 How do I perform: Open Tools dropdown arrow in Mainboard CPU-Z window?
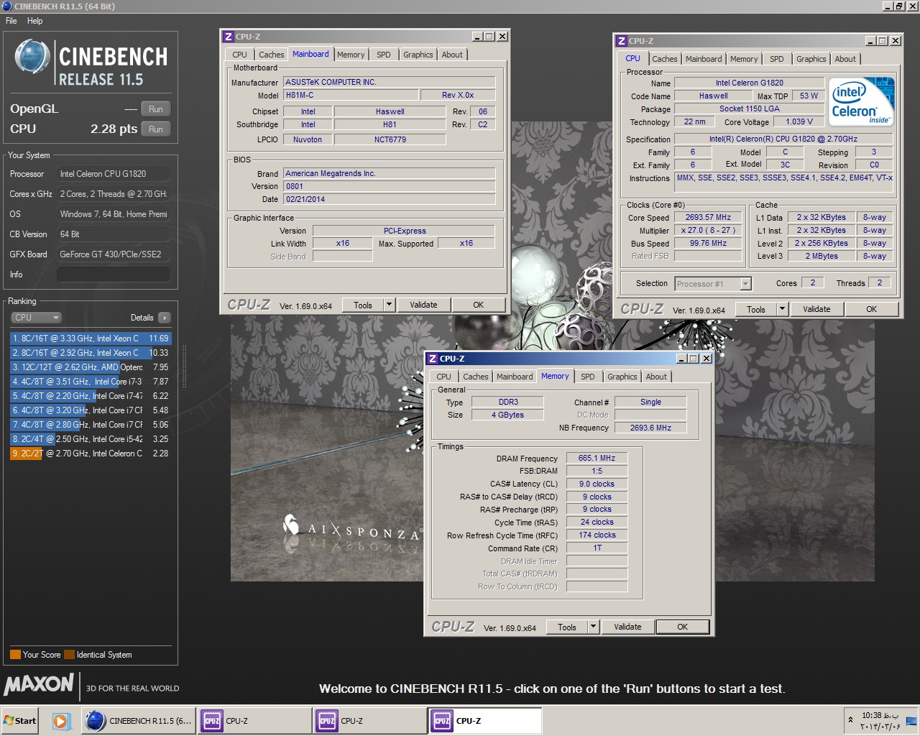[389, 305]
